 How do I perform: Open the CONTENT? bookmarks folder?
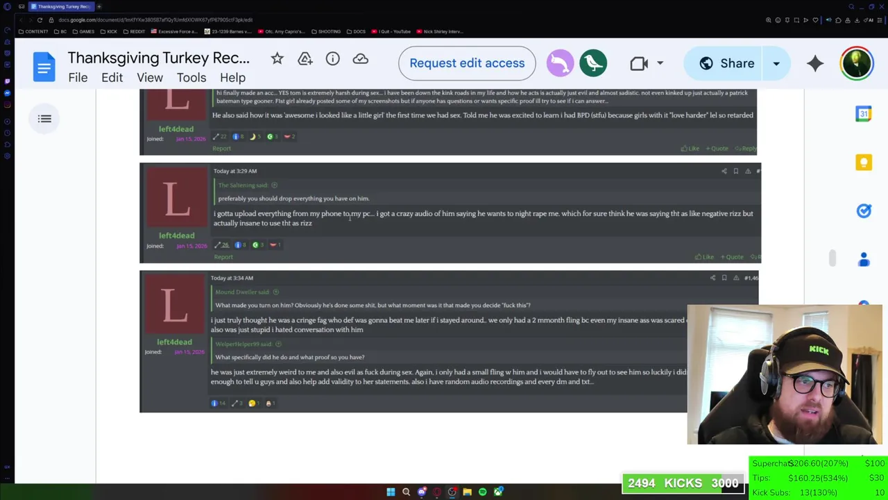(x=33, y=31)
